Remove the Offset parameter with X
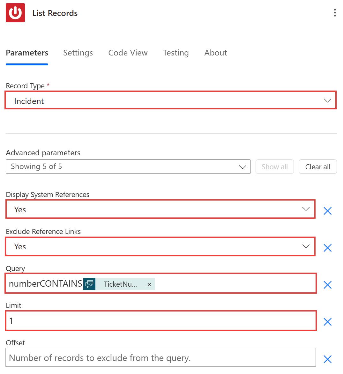This screenshot has width=343, height=374. [327, 359]
